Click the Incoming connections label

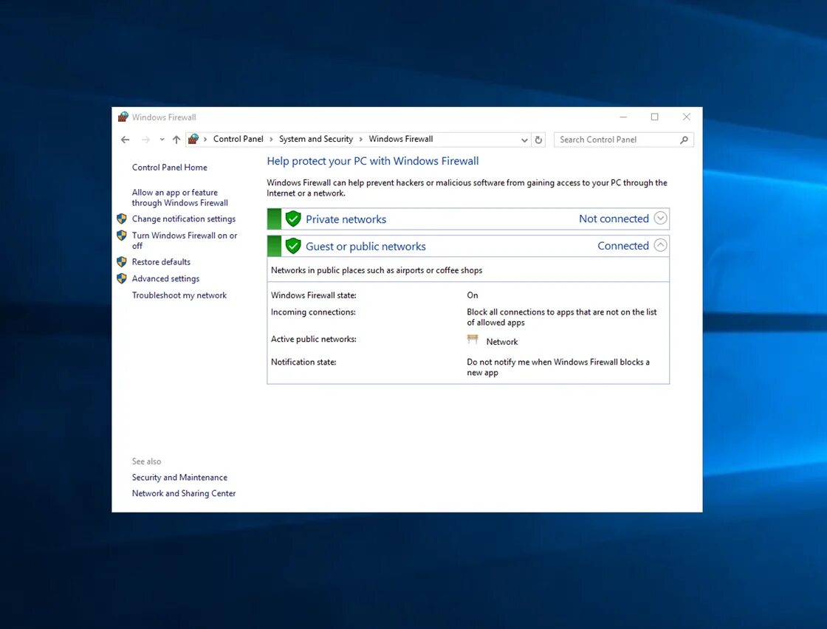(313, 312)
